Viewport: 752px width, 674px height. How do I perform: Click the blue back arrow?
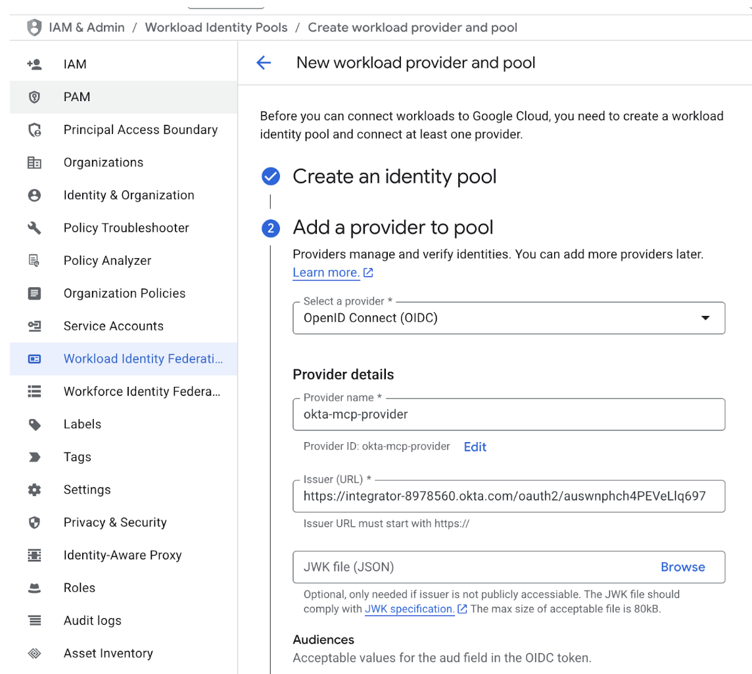[x=264, y=62]
